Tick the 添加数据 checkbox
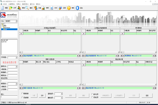 click(x=22, y=97)
